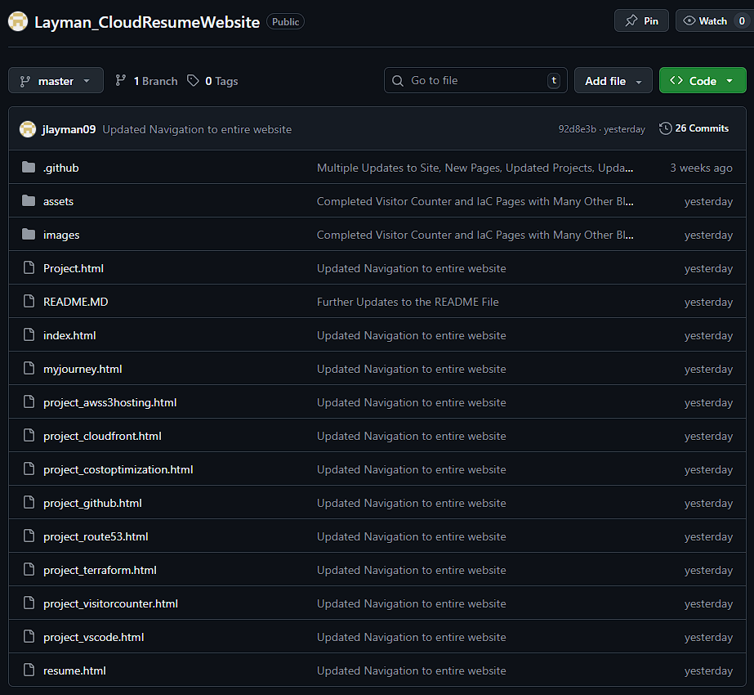Click the file icon beside README.MD
754x695 pixels.
point(29,302)
